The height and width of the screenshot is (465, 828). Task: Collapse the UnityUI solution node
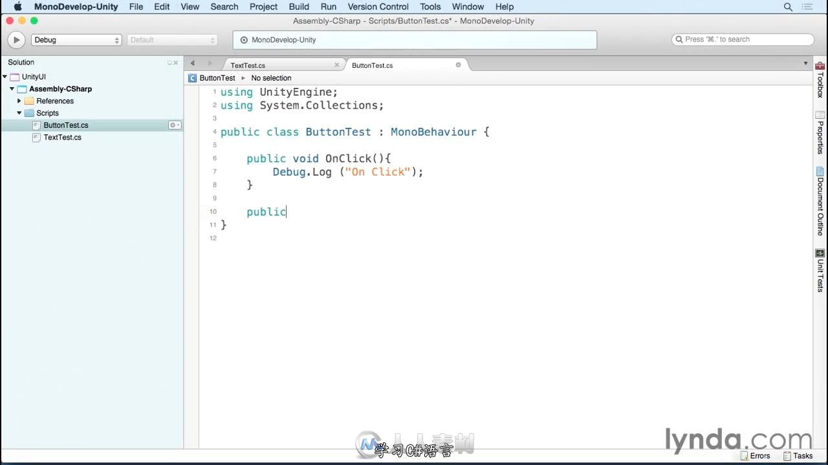5,77
